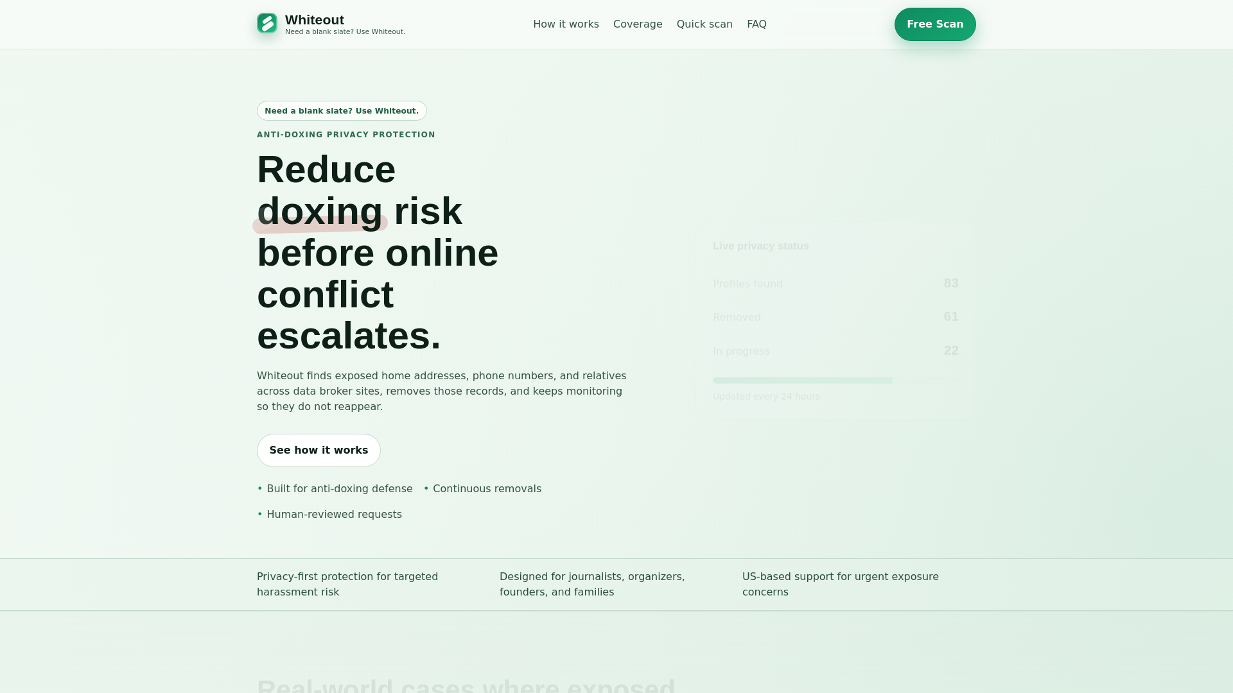Click "Updated every 24 hours" caption
1233x693 pixels.
coord(766,397)
